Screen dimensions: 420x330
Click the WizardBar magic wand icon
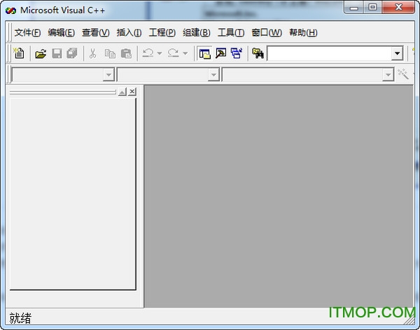403,74
